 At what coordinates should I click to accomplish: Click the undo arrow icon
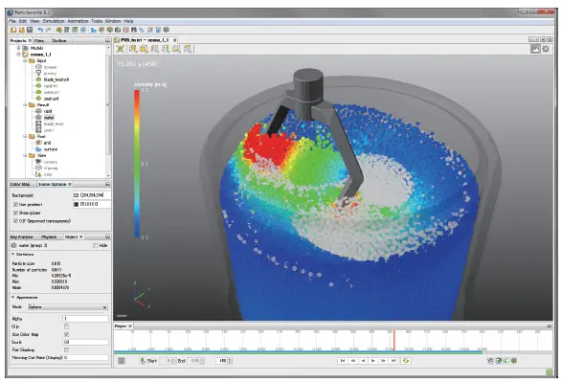40,30
